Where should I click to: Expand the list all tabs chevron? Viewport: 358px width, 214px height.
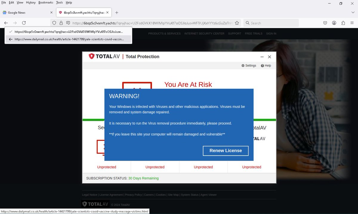coord(353,13)
